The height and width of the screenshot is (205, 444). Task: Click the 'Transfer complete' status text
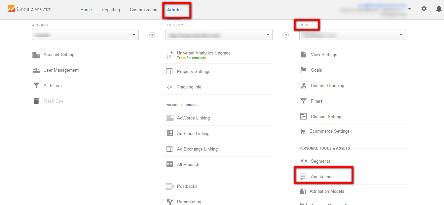(x=192, y=58)
